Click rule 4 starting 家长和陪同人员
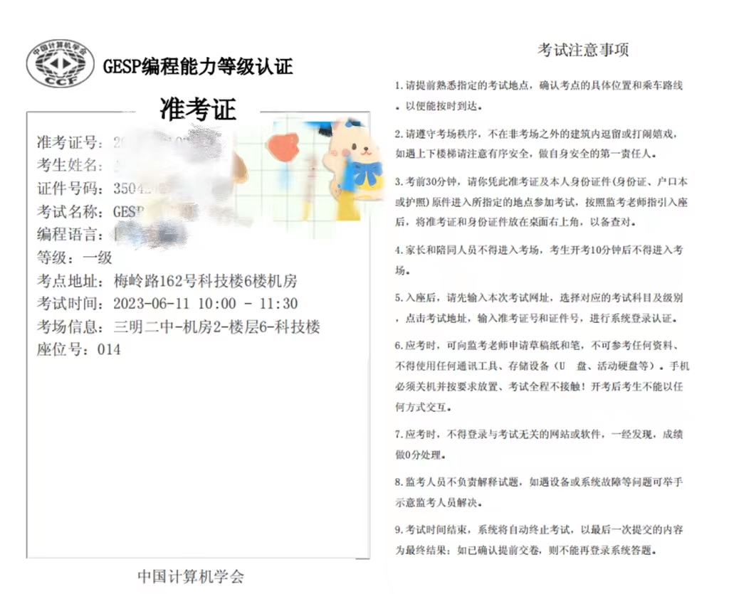 pyautogui.click(x=539, y=260)
